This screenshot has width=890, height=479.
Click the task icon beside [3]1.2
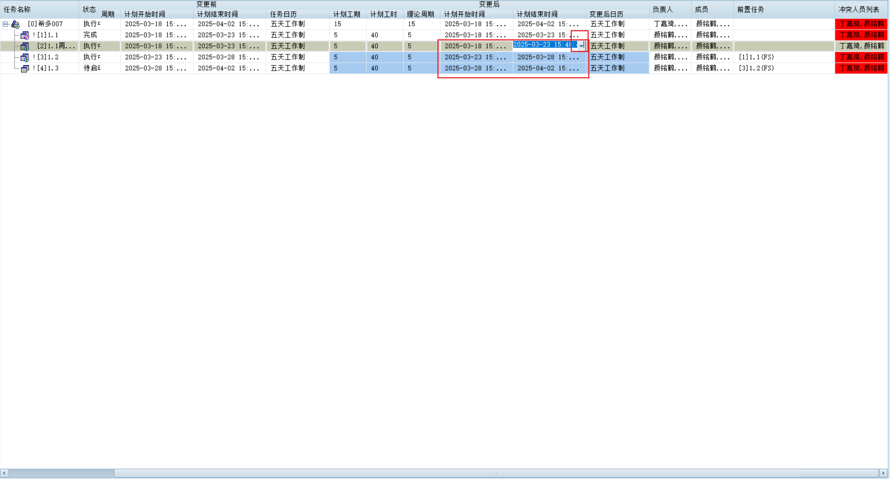[x=25, y=57]
